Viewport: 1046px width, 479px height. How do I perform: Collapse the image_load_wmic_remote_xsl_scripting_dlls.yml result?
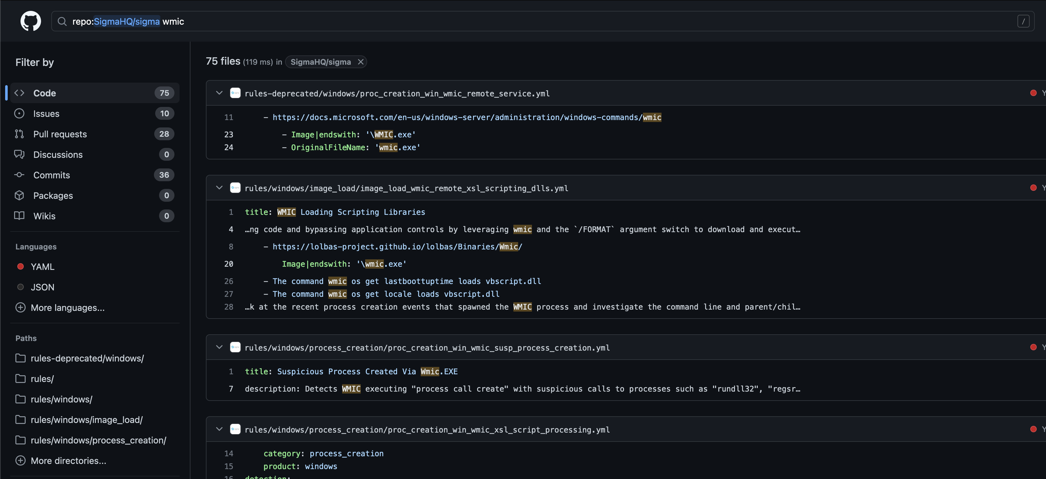coord(219,187)
